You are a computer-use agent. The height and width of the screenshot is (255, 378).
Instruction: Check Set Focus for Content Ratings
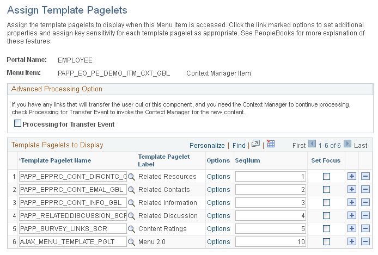click(x=326, y=228)
